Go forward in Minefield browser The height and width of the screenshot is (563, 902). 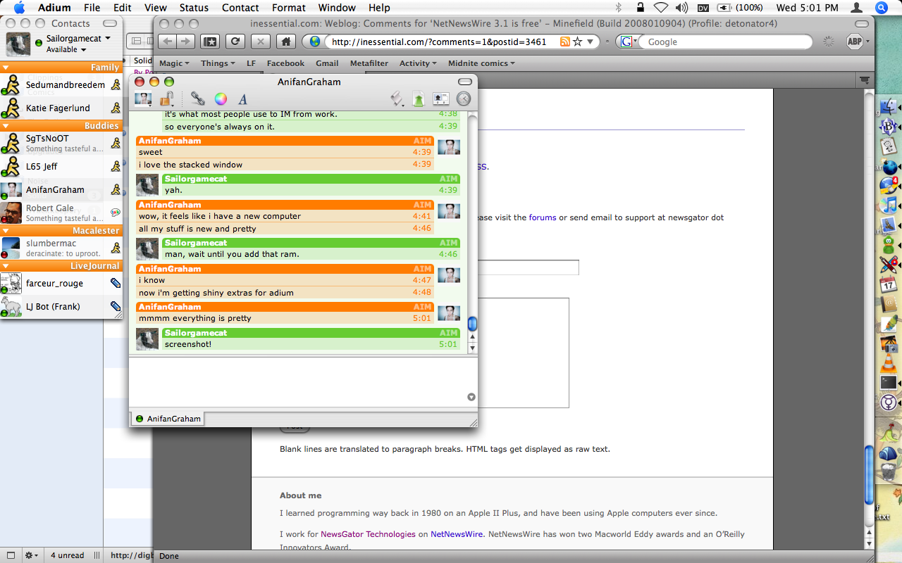click(185, 42)
